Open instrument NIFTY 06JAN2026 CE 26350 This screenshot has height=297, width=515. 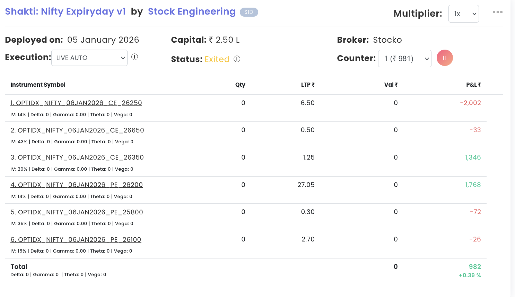[77, 158]
